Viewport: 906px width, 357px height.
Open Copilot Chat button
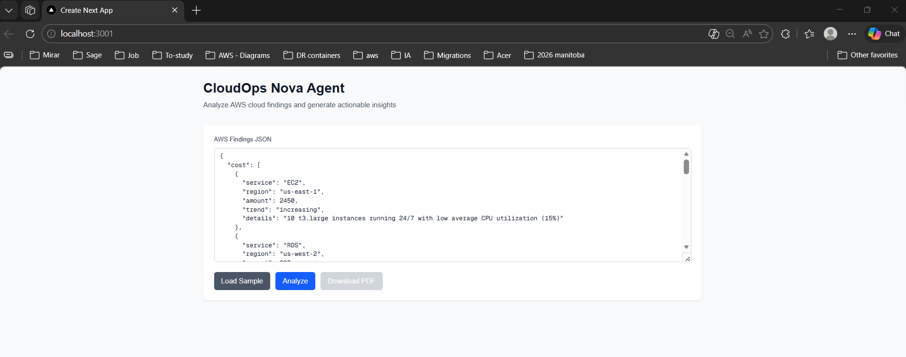pos(884,34)
